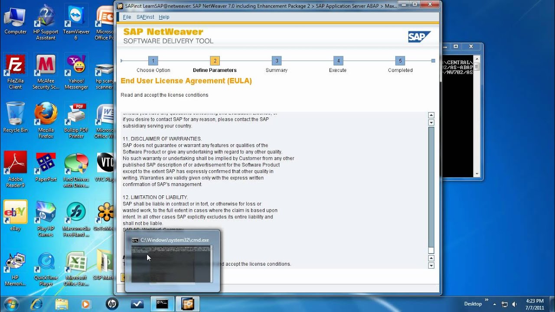
Task: Click the cmd.exe preview thumbnail
Action: point(172,264)
